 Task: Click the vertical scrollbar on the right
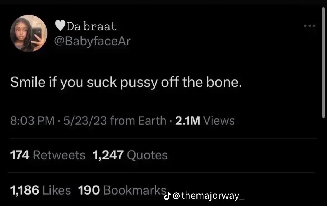323,61
